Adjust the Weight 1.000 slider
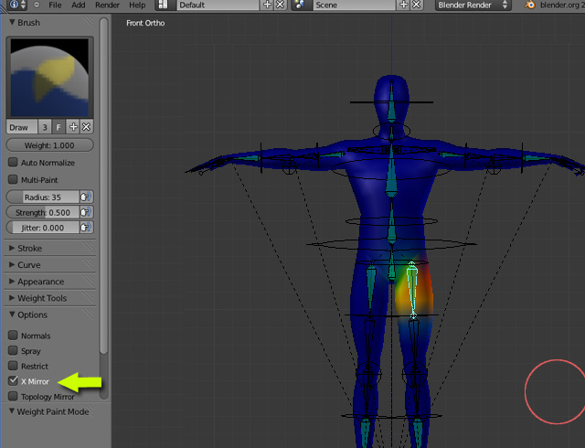Image resolution: width=585 pixels, height=448 pixels. point(49,145)
